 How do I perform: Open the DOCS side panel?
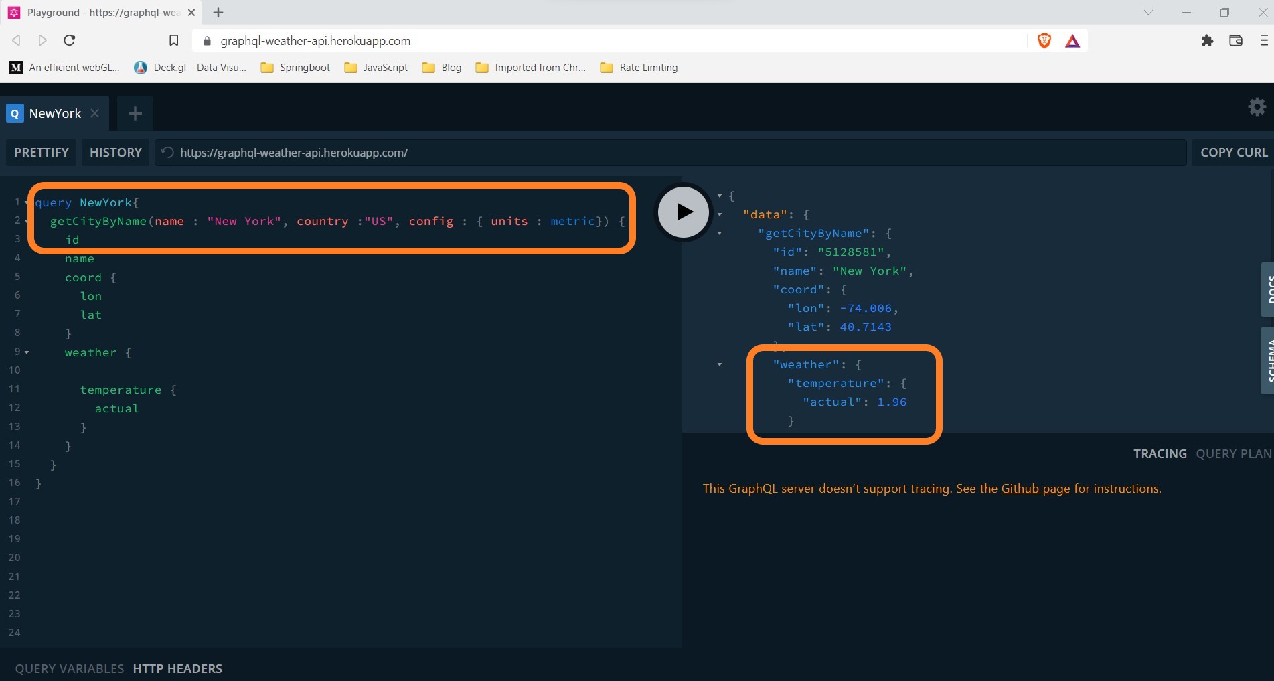[x=1267, y=290]
